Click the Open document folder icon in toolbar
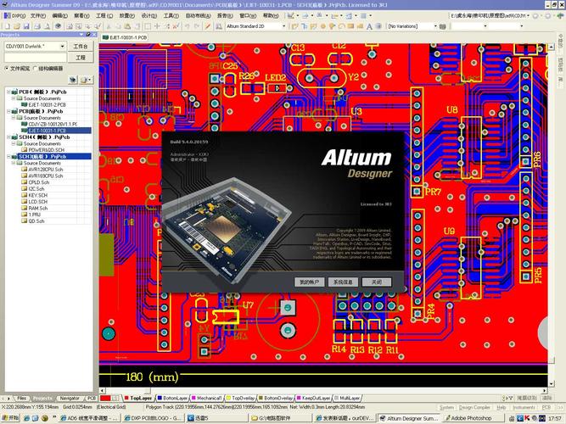566x424 pixels. coord(18,26)
